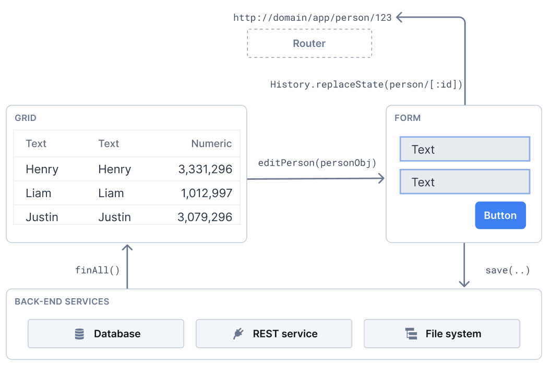Click the save(..) label
The image size is (551, 365).
[508, 270]
